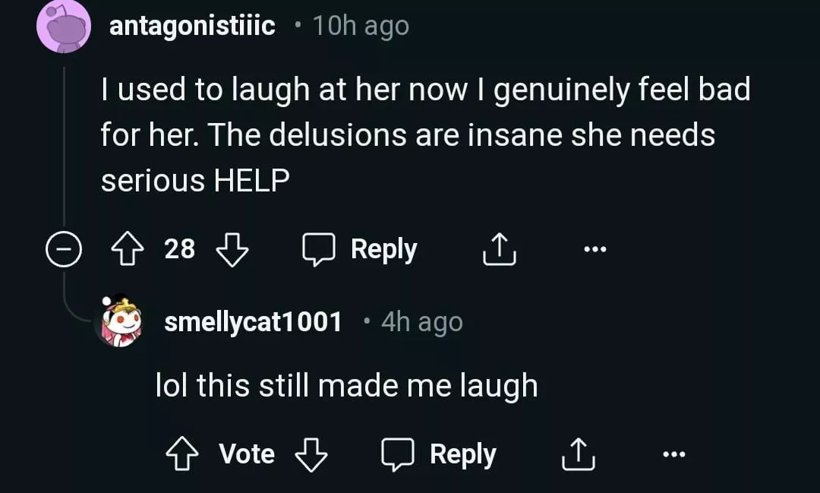View smellycat1001's avatar
820x493 pixels.
point(120,322)
